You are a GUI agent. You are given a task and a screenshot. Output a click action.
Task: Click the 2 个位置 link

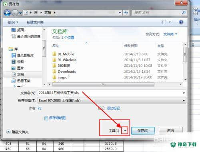68,38
